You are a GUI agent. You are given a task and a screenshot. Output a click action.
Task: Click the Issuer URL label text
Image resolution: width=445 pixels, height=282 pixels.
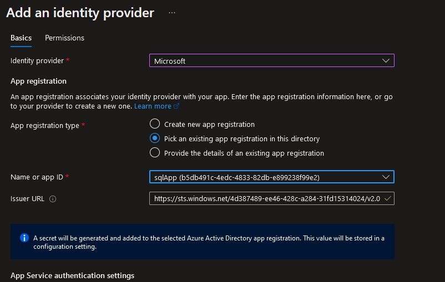point(27,199)
